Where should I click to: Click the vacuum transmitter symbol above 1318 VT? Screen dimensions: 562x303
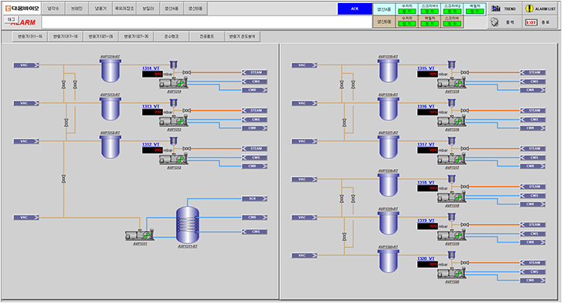452,179
